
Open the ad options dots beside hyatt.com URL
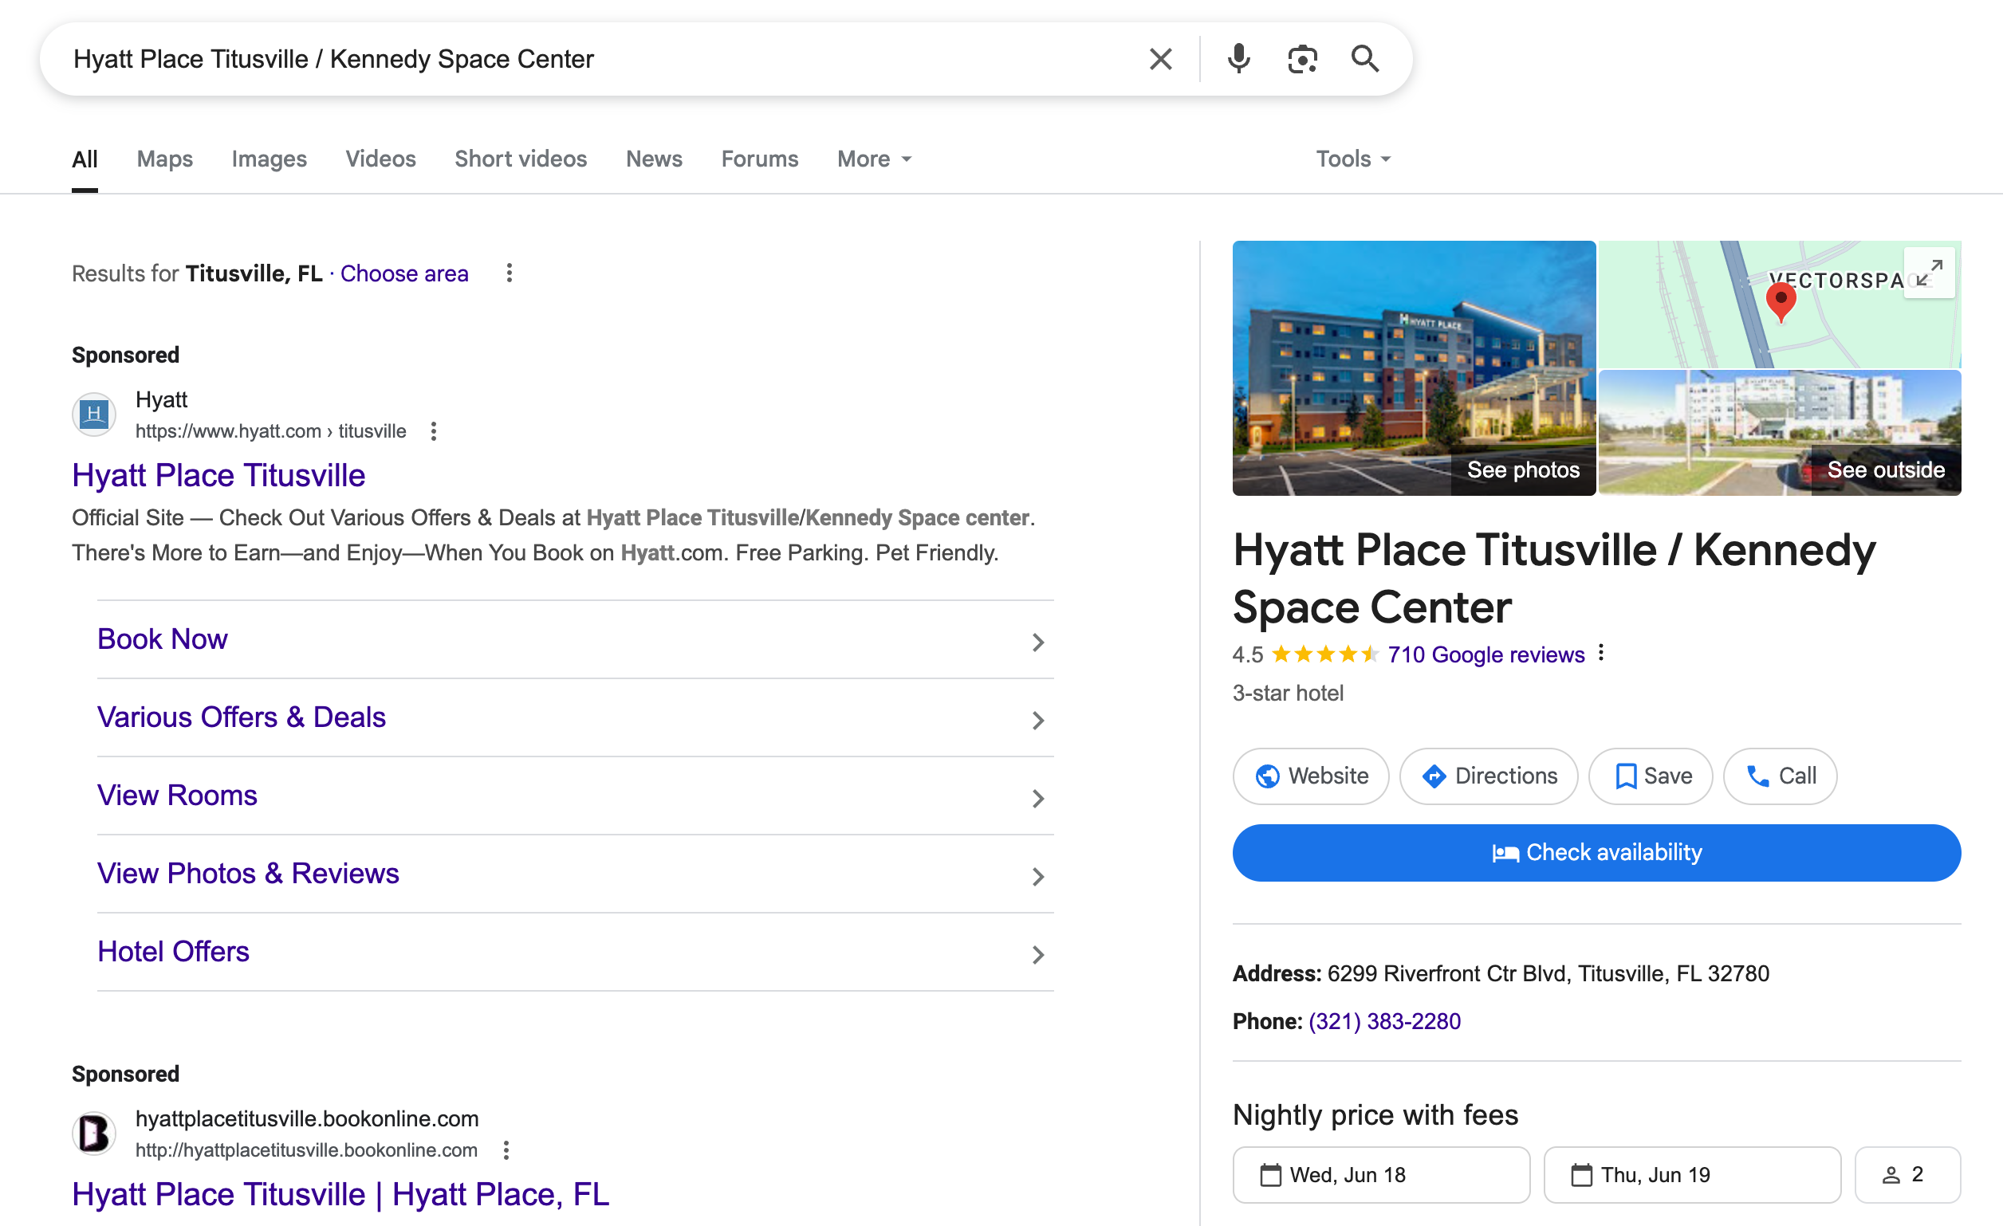[x=433, y=430]
